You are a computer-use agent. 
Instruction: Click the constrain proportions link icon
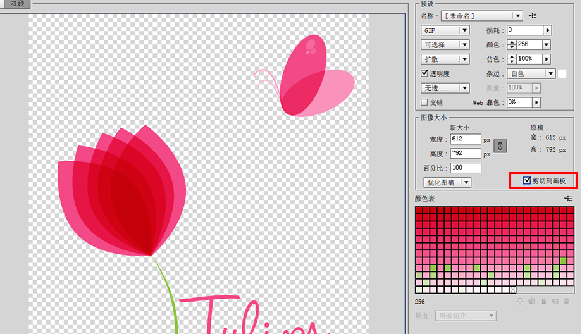click(x=500, y=146)
